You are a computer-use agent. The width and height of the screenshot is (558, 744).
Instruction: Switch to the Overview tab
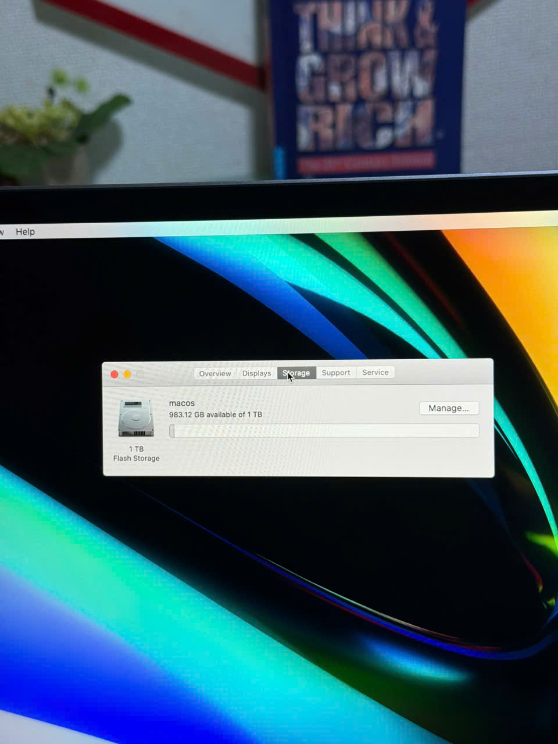[x=214, y=373]
